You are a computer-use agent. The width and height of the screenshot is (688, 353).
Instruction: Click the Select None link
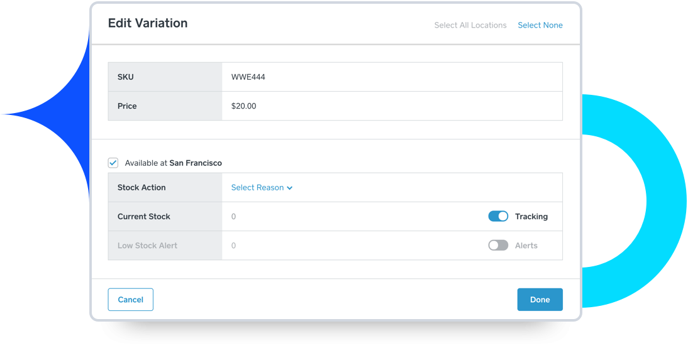(x=540, y=25)
